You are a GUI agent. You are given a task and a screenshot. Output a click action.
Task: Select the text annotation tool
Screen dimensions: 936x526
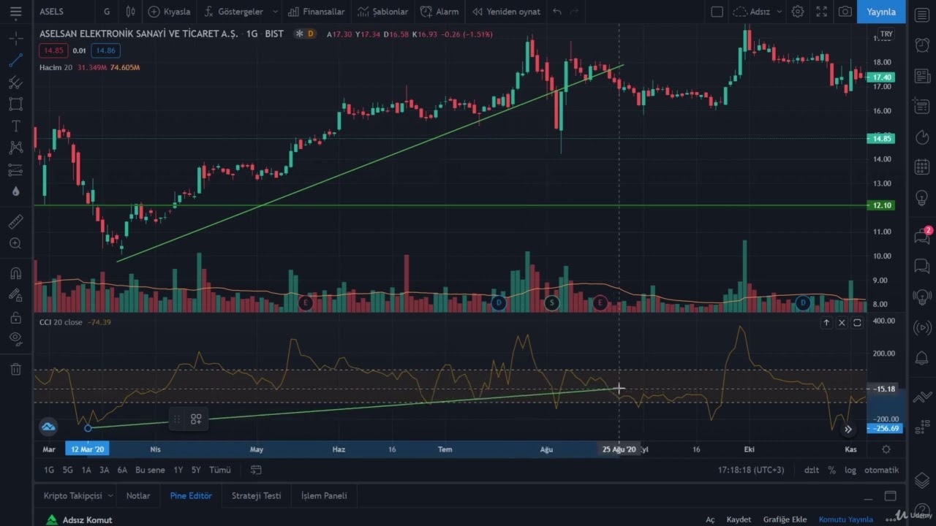15,126
